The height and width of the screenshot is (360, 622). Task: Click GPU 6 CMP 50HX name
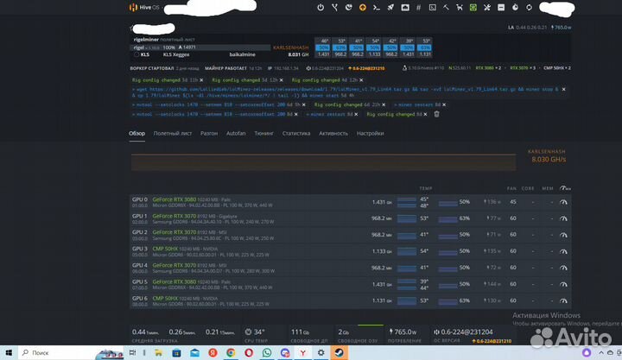pyautogui.click(x=165, y=298)
